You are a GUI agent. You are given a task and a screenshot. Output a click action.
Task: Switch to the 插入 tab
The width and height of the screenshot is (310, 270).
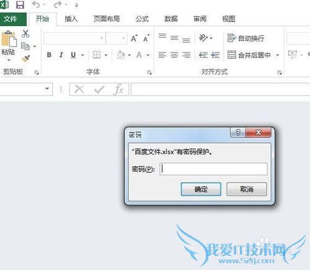pyautogui.click(x=71, y=19)
